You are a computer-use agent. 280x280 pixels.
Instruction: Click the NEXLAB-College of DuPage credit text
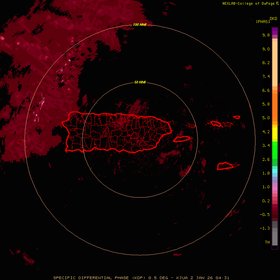click(x=248, y=3)
